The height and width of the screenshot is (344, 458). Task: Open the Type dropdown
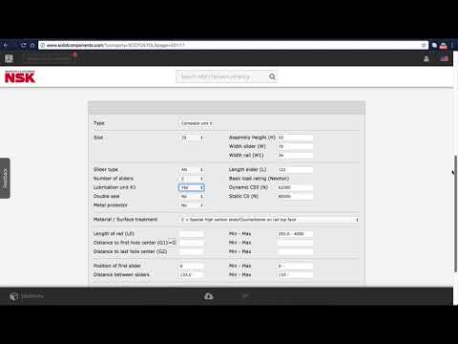[x=197, y=123]
